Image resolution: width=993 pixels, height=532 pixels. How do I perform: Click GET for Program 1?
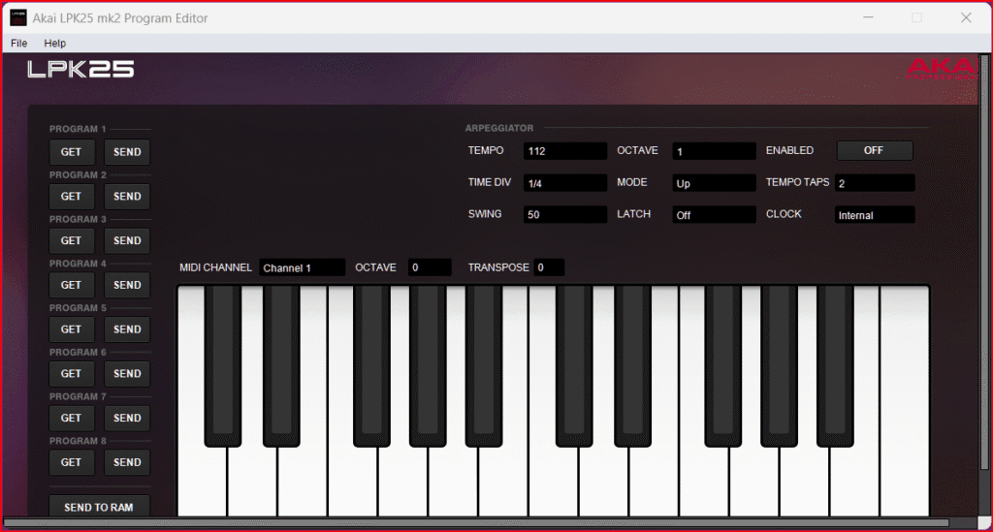tap(71, 152)
